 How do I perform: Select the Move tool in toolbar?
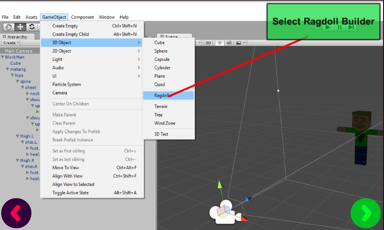tap(20, 27)
